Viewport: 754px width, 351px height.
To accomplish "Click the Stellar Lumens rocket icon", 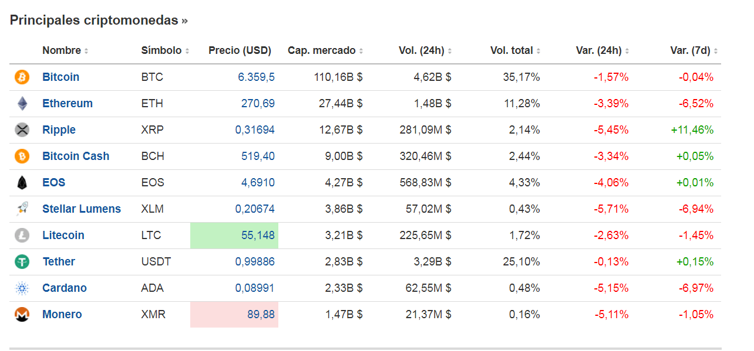I will pos(22,209).
